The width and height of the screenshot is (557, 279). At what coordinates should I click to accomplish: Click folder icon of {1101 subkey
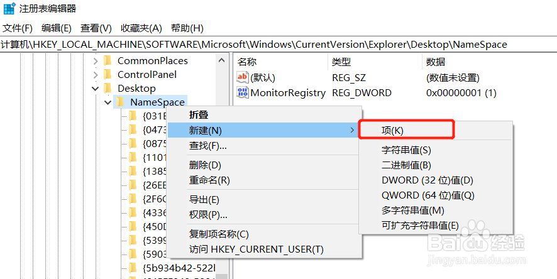[133, 157]
